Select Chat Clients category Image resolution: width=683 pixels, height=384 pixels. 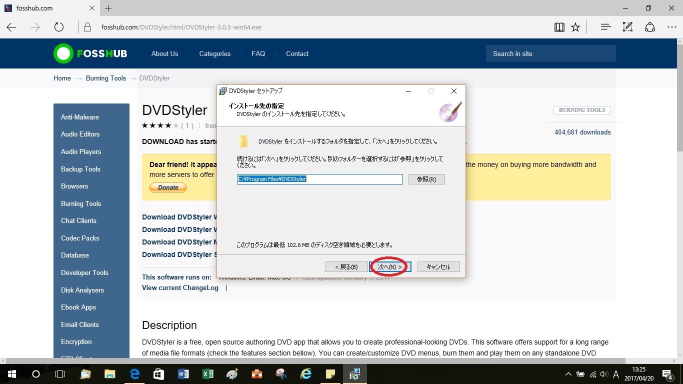click(x=78, y=220)
